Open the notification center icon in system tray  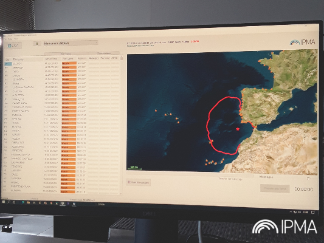tap(313, 213)
